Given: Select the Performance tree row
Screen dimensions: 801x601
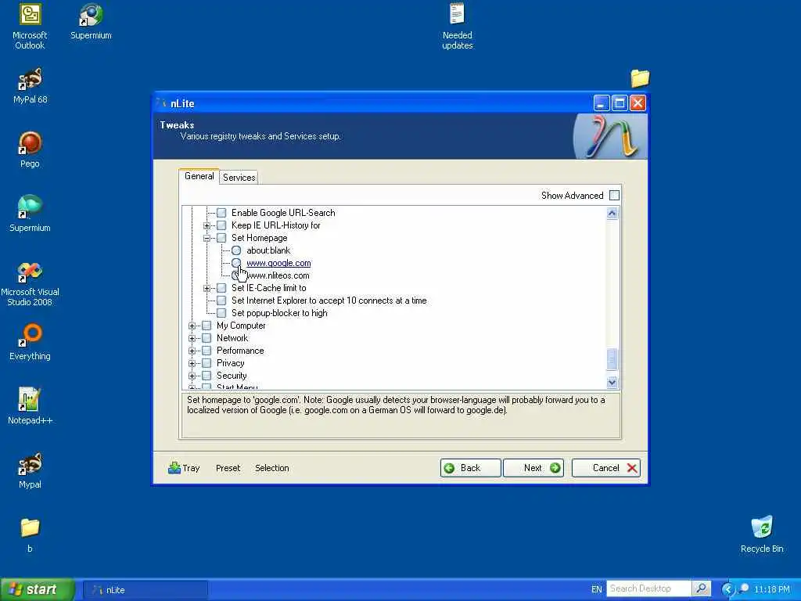Looking at the screenshot, I should point(240,351).
